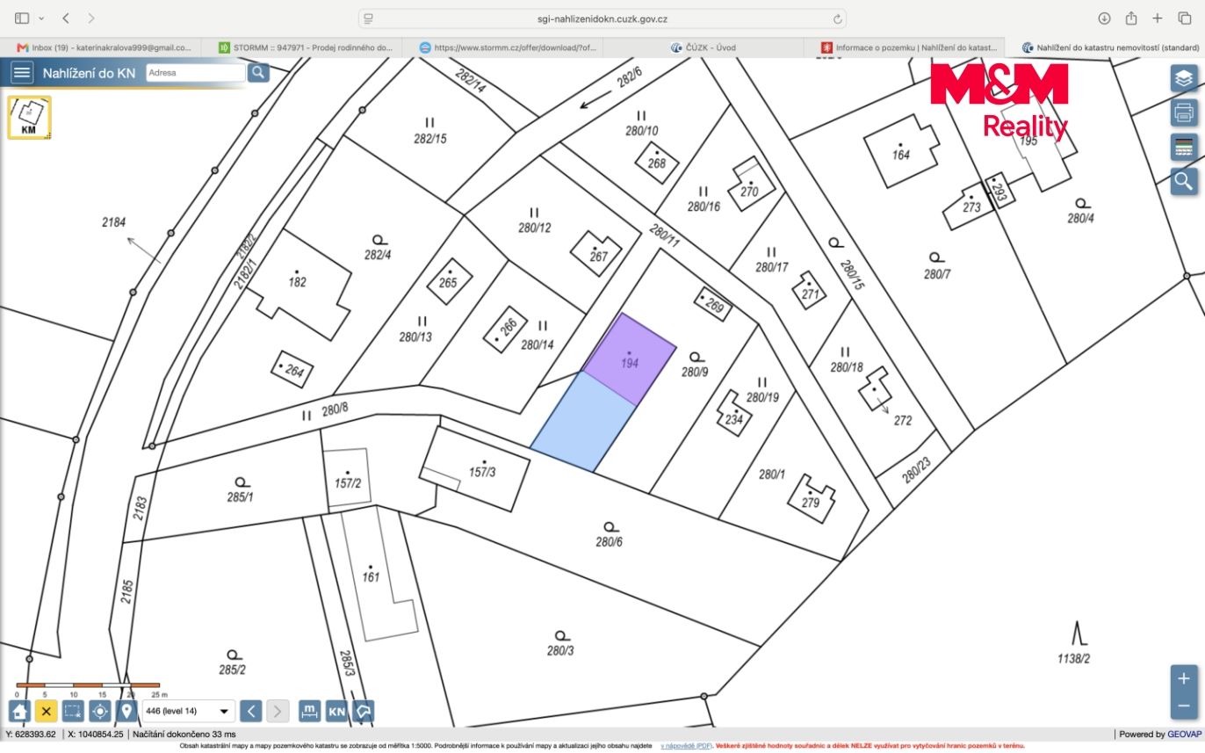
Task: Expand the 446 (level 14) scale dropdown
Action: click(x=189, y=711)
